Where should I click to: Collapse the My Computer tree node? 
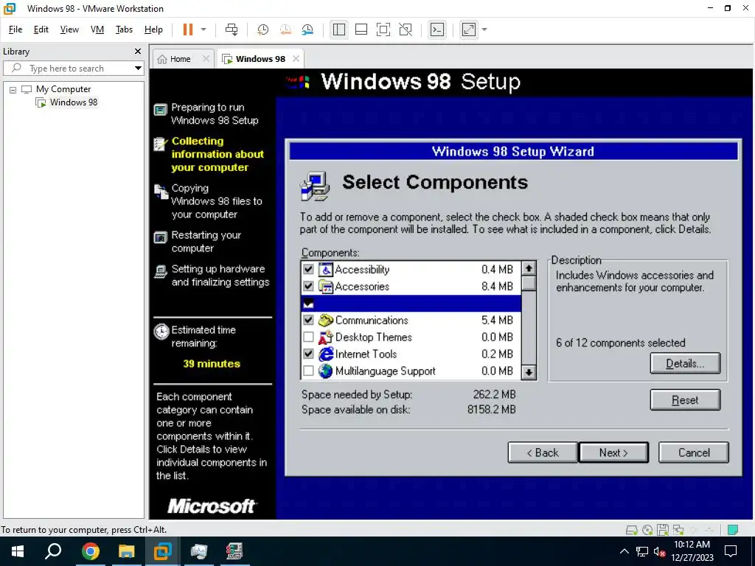(13, 89)
